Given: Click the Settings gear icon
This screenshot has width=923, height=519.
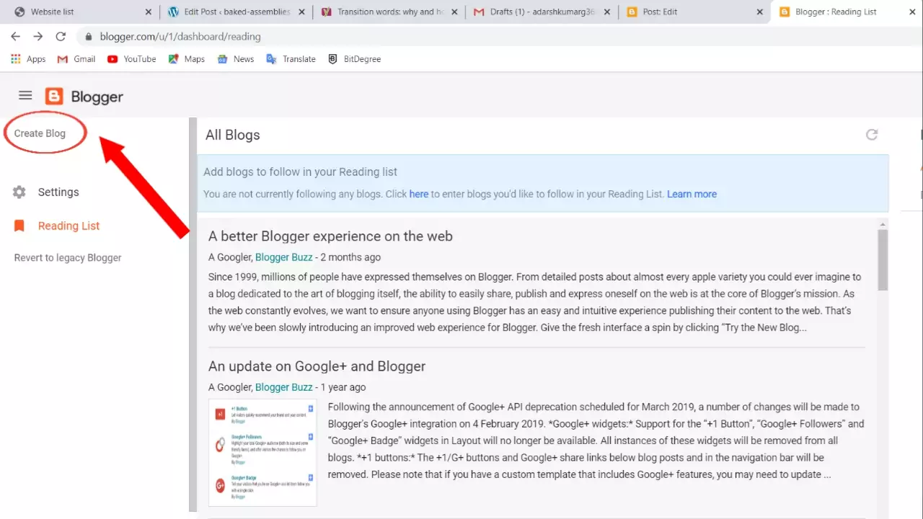Looking at the screenshot, I should (x=19, y=192).
